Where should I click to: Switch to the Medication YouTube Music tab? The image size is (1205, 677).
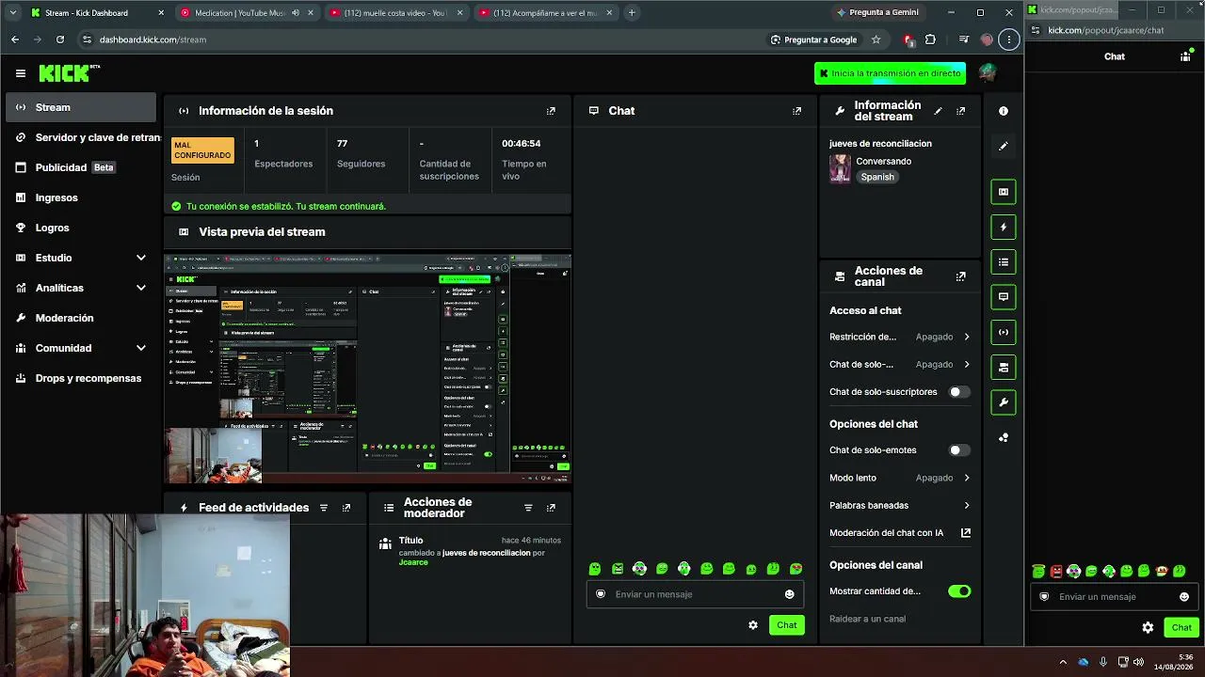(x=247, y=13)
